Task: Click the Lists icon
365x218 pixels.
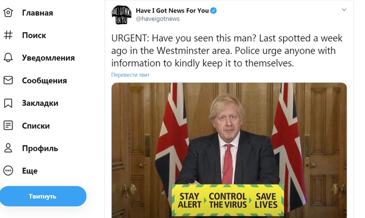Action: click(8, 126)
